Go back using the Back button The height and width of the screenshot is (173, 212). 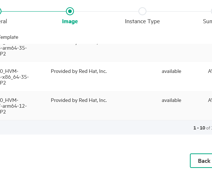(201, 161)
